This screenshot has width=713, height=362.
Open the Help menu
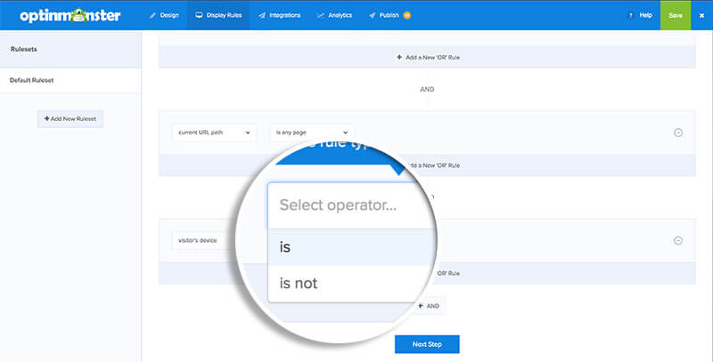[x=640, y=15]
